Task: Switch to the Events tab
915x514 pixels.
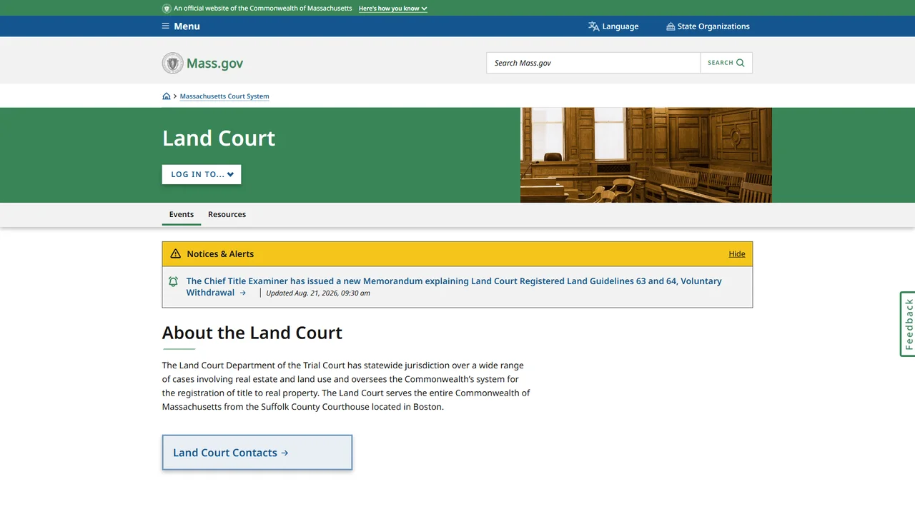Action: (182, 214)
